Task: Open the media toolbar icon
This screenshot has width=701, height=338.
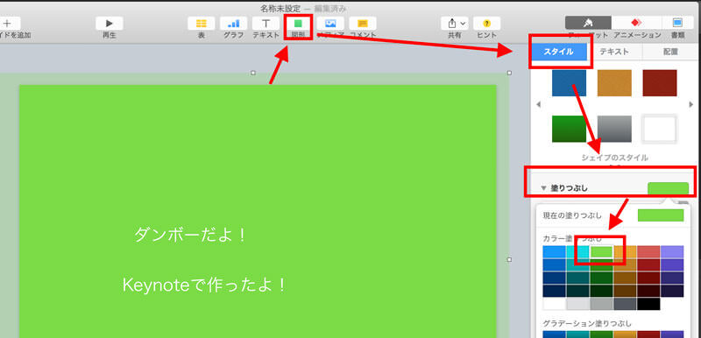Action: click(330, 24)
